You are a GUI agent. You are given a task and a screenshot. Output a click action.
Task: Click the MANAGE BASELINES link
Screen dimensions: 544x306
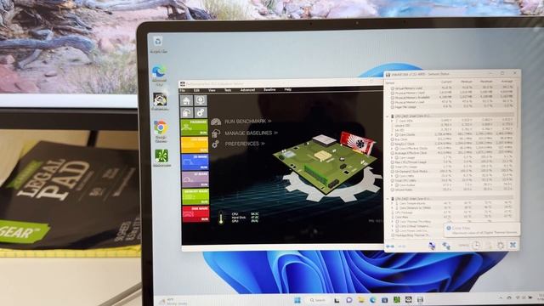[252, 133]
